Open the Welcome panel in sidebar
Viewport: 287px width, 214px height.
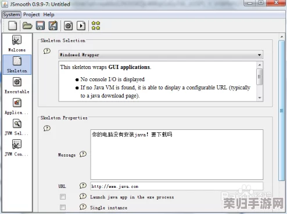(17, 43)
